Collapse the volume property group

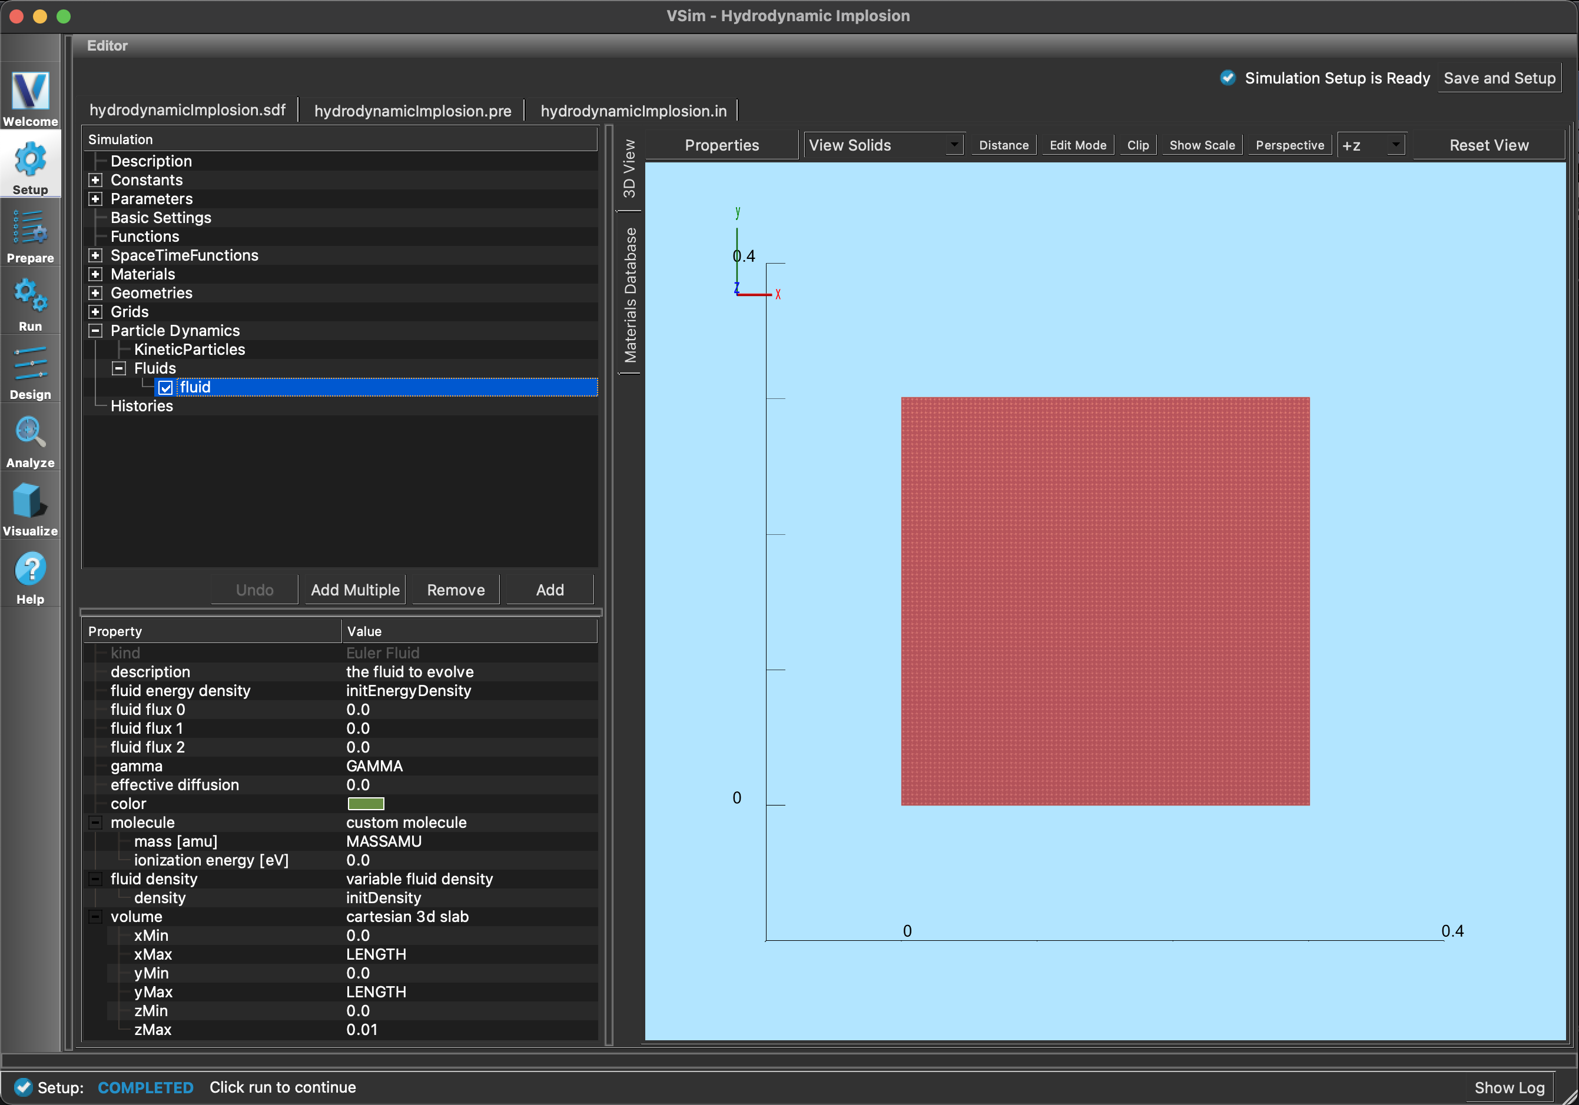[x=95, y=917]
